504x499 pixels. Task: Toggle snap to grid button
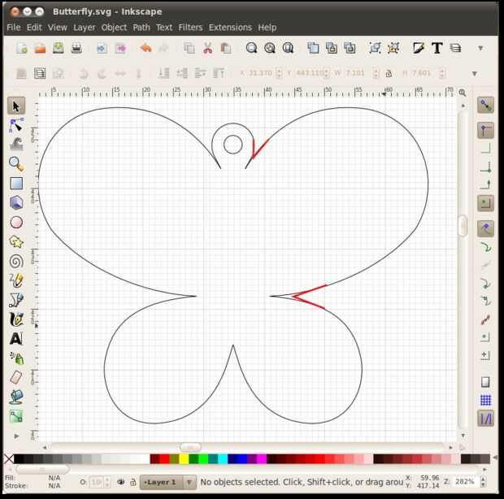pyautogui.click(x=485, y=401)
